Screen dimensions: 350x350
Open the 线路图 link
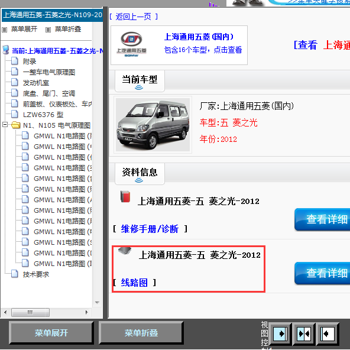coord(134,283)
